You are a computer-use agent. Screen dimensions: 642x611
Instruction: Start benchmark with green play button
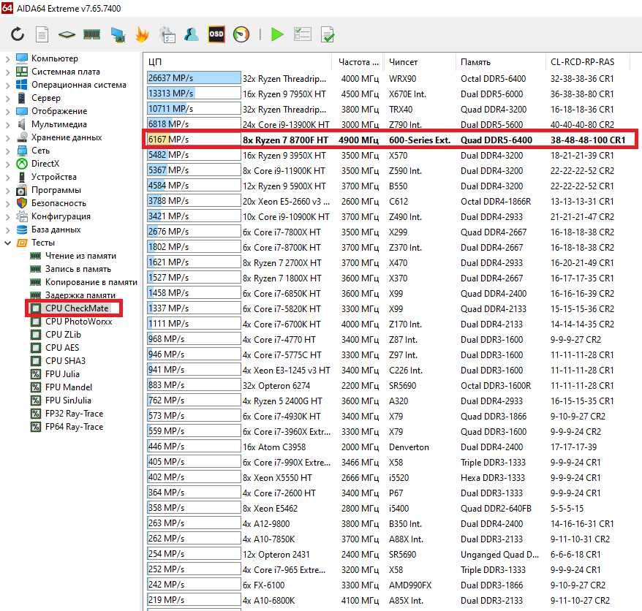click(x=278, y=34)
